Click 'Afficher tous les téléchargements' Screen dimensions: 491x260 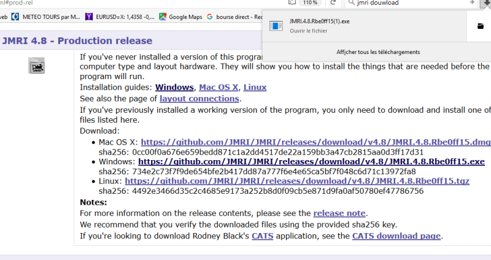(x=377, y=52)
